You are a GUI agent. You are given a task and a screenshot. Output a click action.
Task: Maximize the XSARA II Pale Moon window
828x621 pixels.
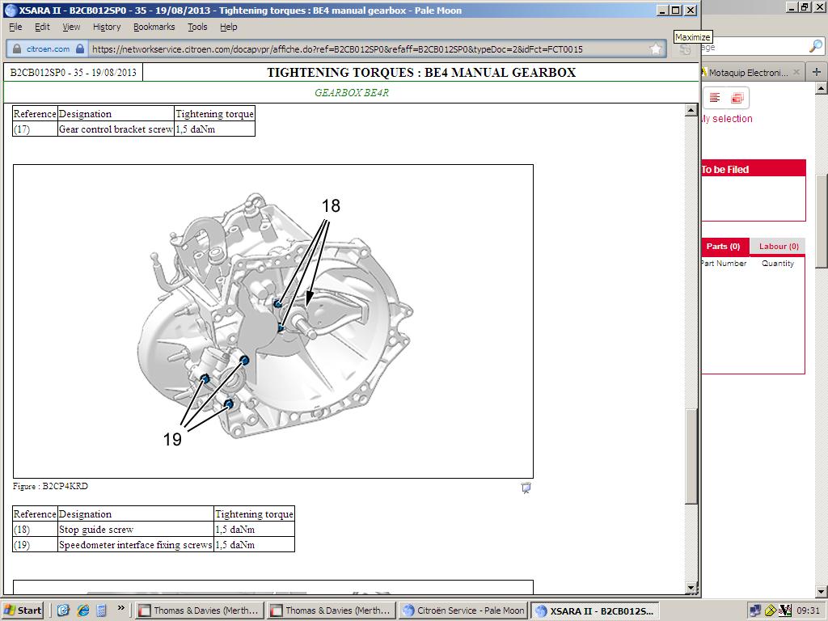point(676,10)
